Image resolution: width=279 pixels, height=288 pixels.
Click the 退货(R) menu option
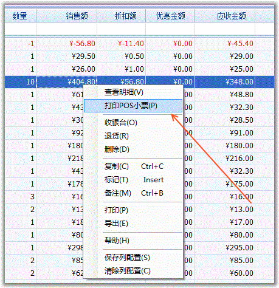click(133, 136)
